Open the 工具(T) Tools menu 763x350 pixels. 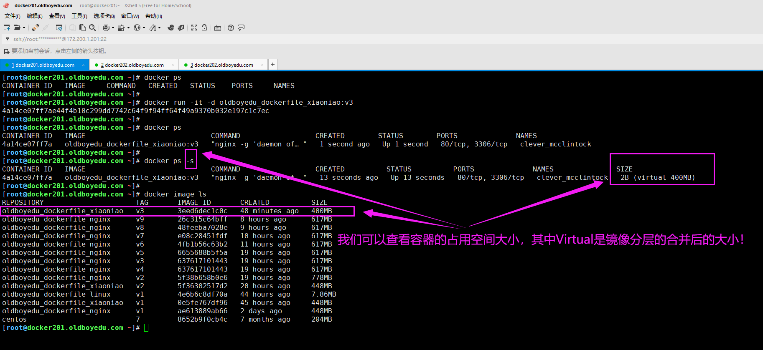pos(79,16)
